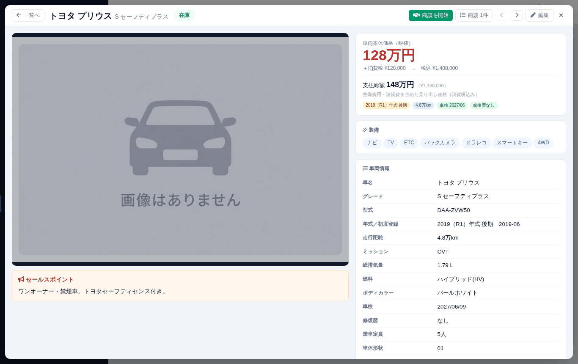Close the vehicle detail dialog
The height and width of the screenshot is (364, 578).
(x=561, y=15)
